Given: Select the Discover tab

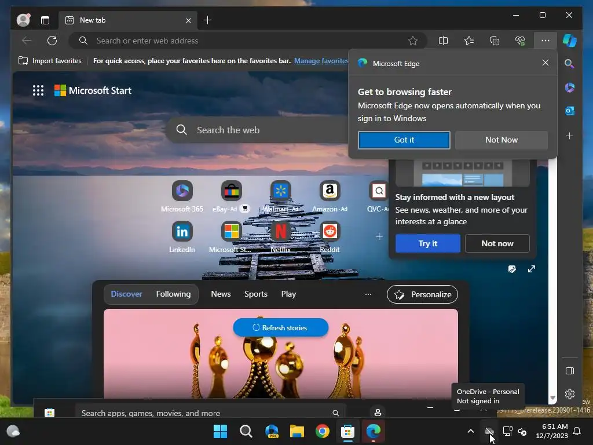Looking at the screenshot, I should point(127,294).
